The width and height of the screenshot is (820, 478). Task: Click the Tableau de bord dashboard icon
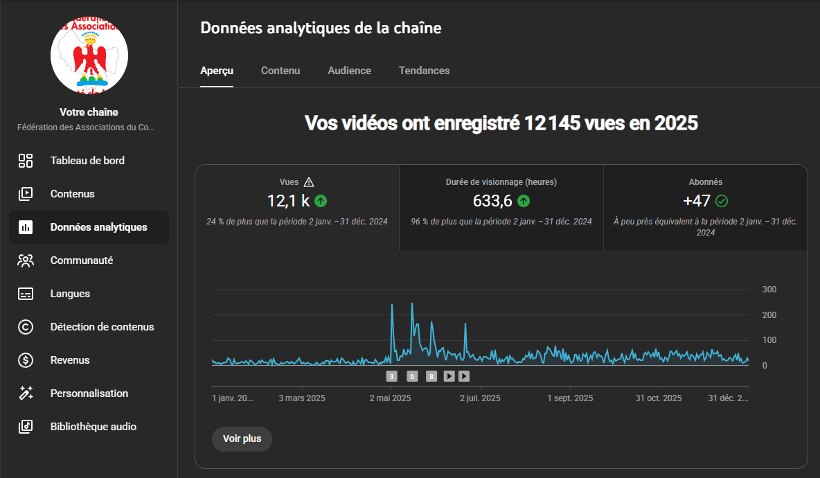coord(26,161)
